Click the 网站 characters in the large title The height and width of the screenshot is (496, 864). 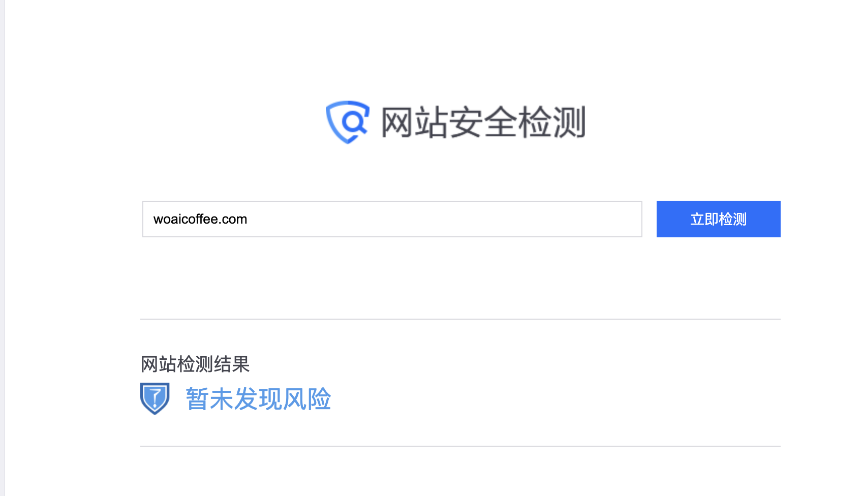tap(414, 122)
